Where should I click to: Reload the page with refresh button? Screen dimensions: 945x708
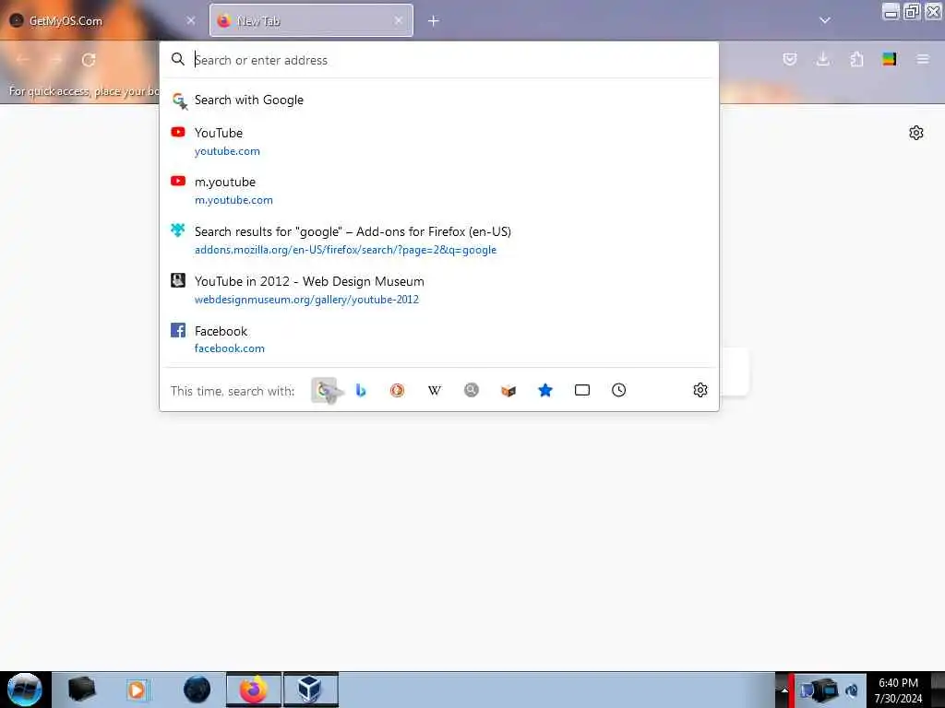click(89, 60)
